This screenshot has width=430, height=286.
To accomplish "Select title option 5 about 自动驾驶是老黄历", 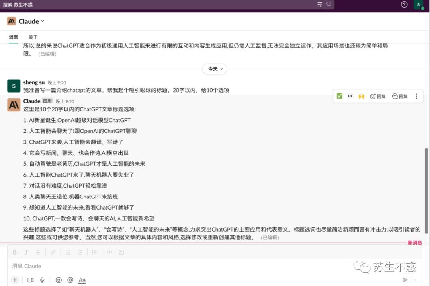I will [84, 164].
